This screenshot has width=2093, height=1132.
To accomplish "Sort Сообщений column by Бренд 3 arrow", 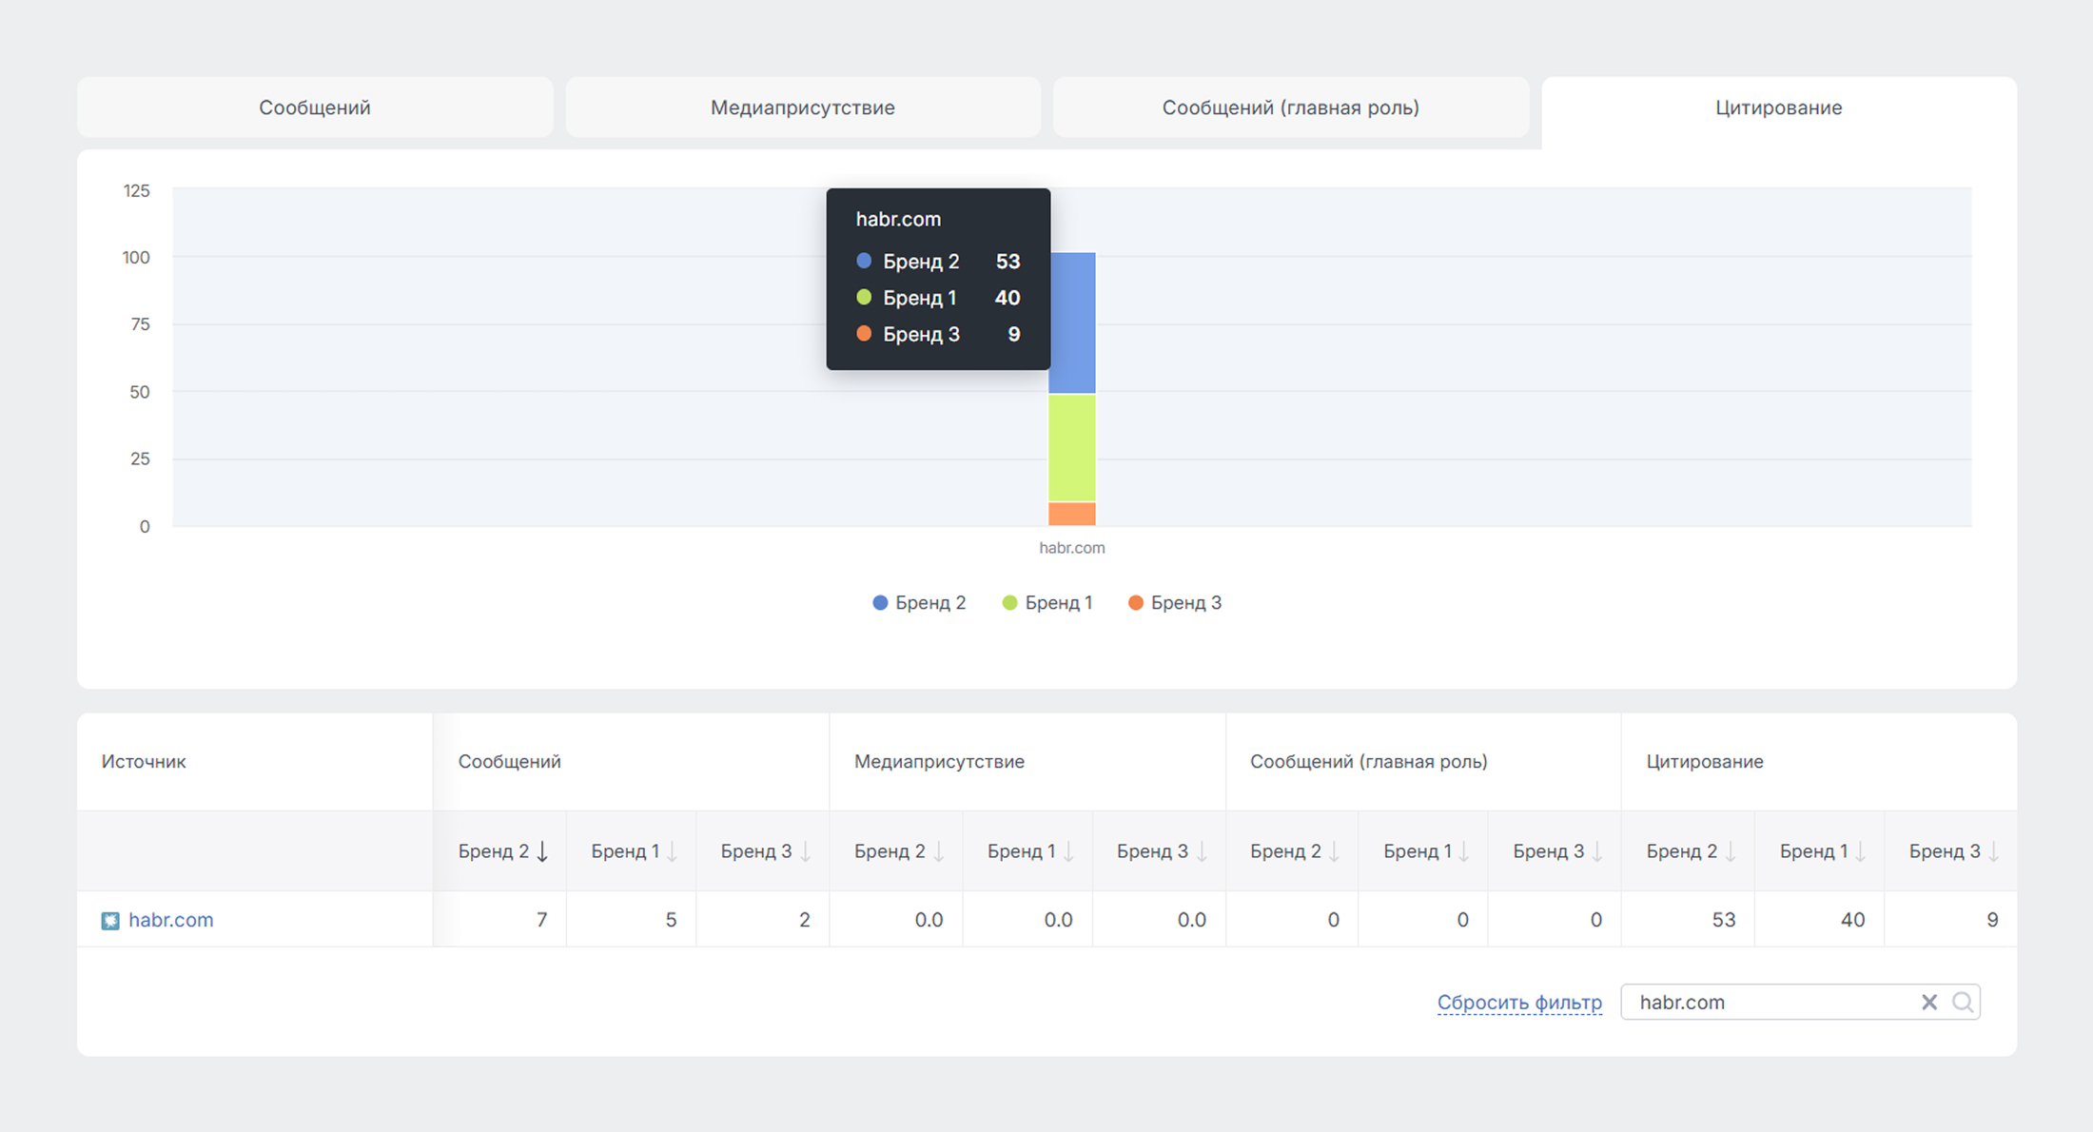I will click(x=806, y=851).
